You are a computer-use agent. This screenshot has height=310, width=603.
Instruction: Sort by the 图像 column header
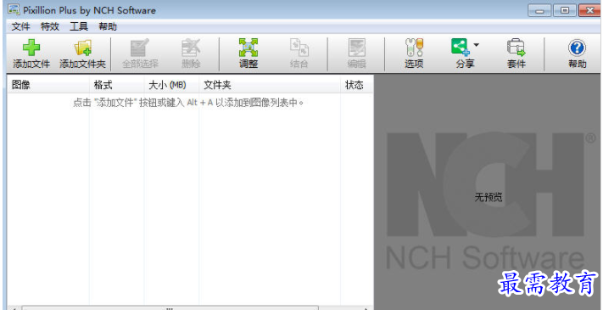(48, 85)
